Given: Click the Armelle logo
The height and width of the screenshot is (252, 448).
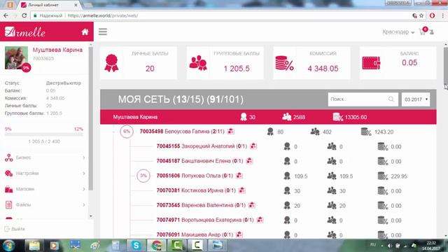Looking at the screenshot, I should 25,31.
